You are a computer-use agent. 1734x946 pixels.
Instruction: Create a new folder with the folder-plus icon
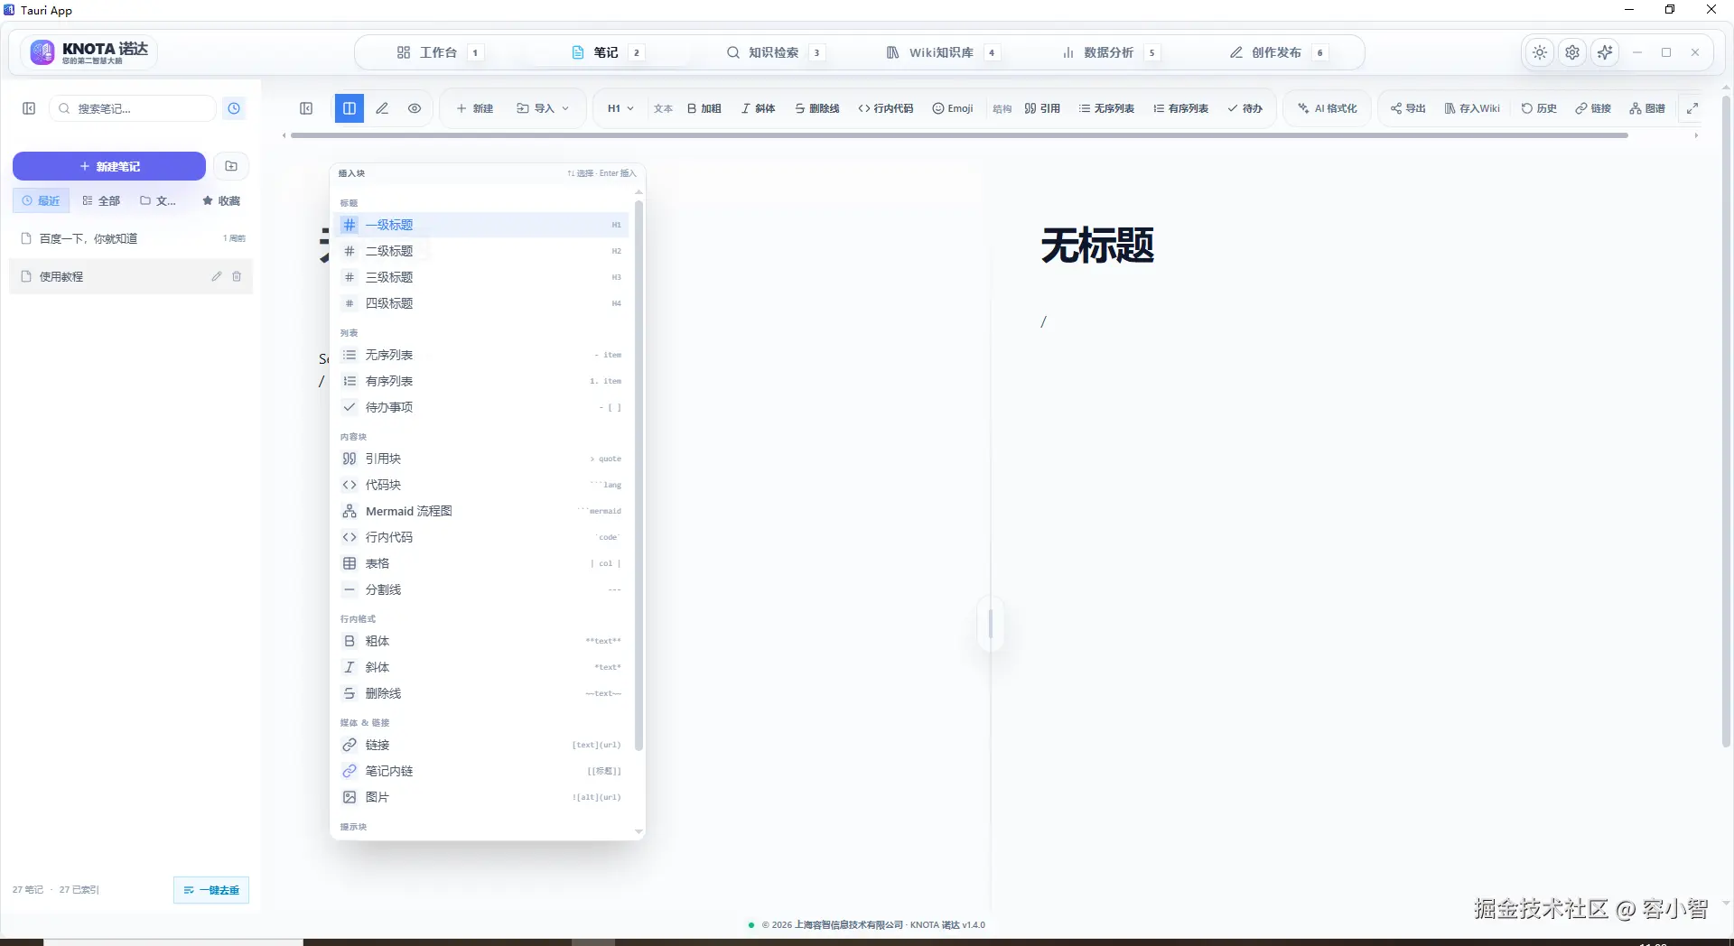point(231,166)
